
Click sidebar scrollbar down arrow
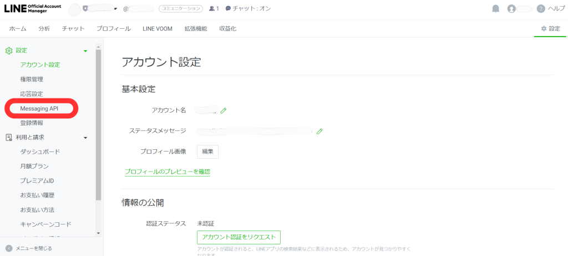[x=99, y=233]
